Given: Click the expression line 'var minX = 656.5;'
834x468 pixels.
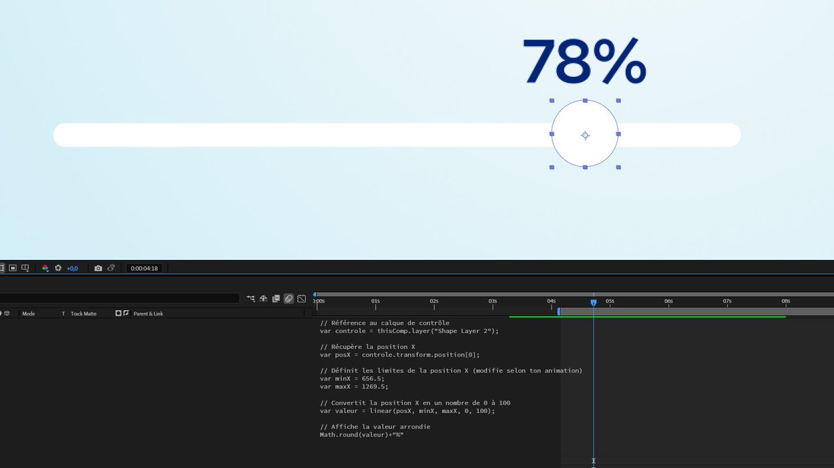Looking at the screenshot, I should [352, 378].
